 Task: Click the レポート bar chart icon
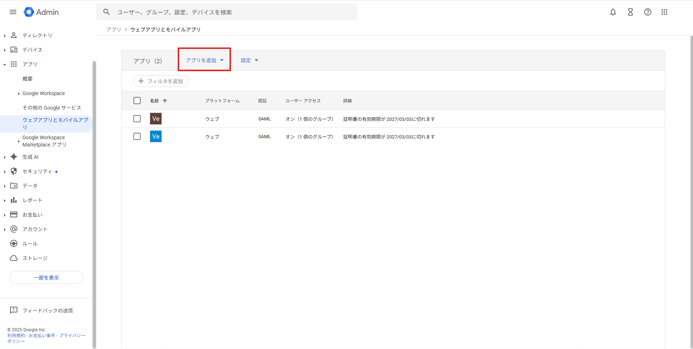coord(14,200)
